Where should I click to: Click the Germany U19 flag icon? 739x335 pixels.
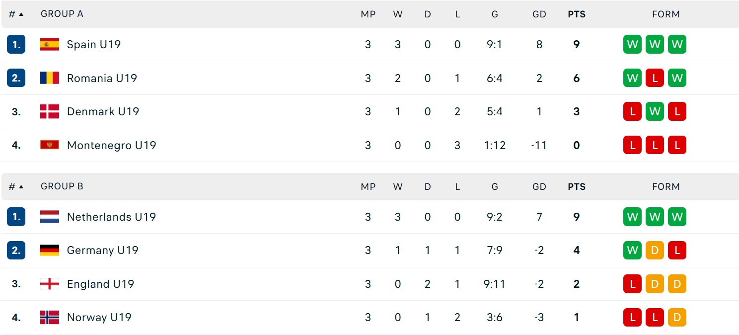(x=50, y=250)
